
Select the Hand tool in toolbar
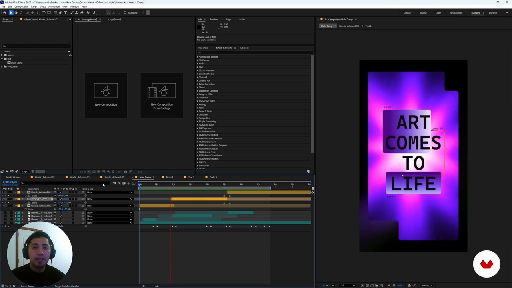(16, 13)
